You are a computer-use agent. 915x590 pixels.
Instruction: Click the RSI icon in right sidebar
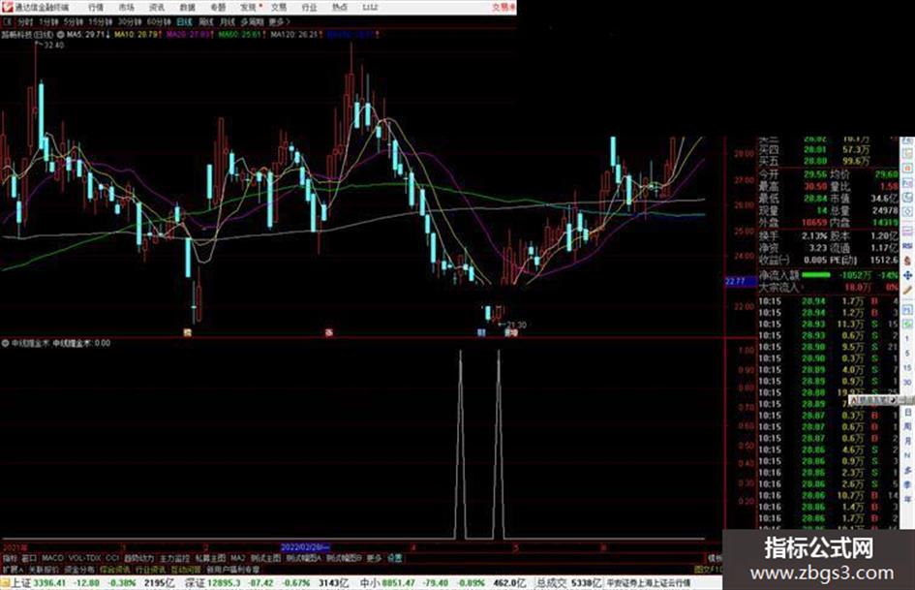[907, 246]
